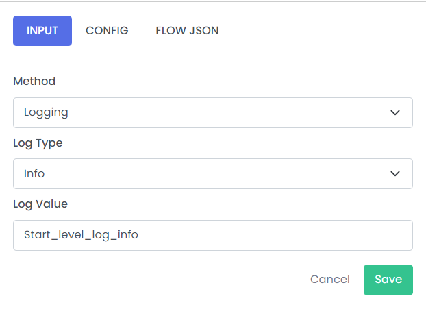Image resolution: width=426 pixels, height=331 pixels.
Task: Select the INPUT tab
Action: tap(42, 31)
